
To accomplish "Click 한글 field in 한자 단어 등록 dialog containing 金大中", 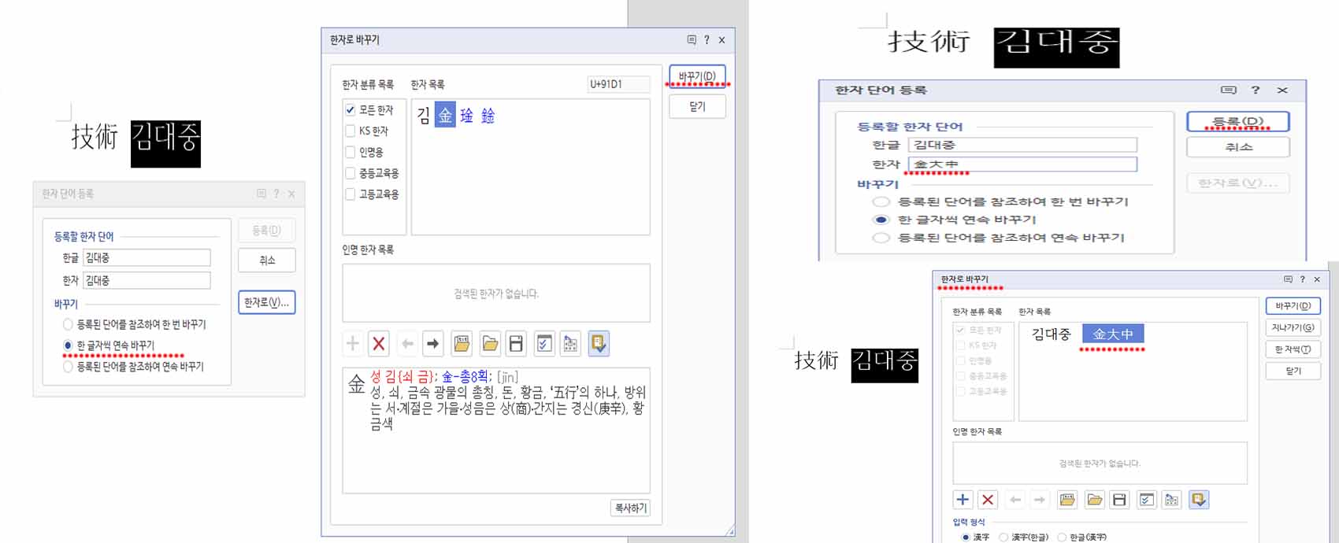I will (x=1022, y=145).
